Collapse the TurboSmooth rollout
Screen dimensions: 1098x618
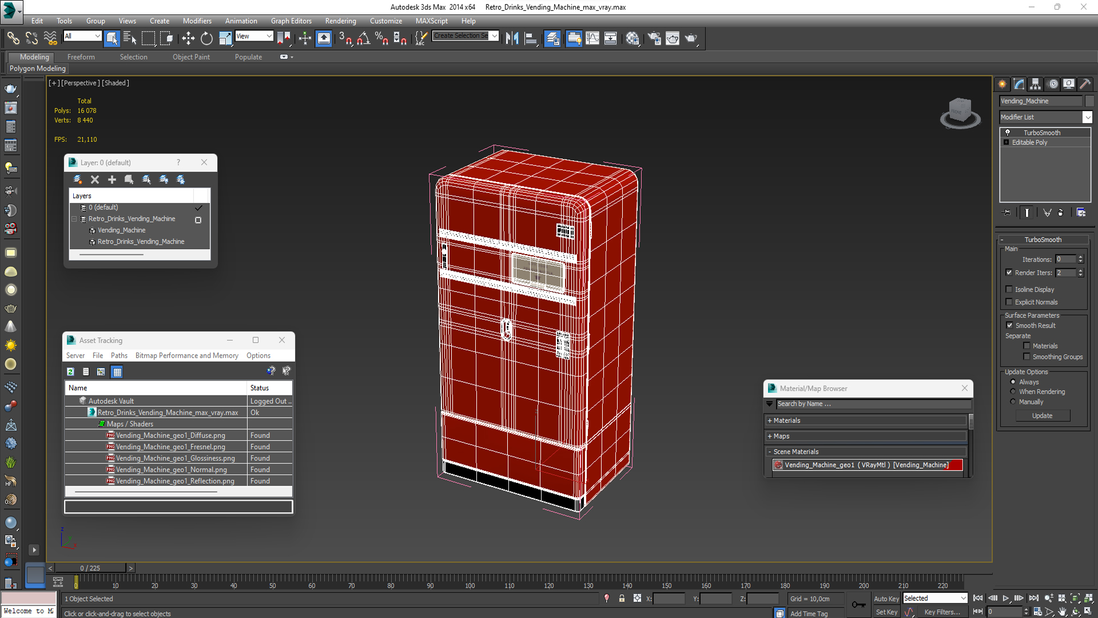click(1043, 240)
